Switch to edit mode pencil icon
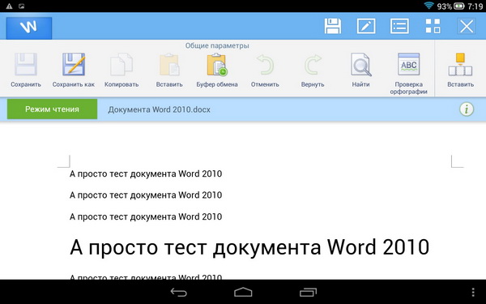 click(366, 26)
